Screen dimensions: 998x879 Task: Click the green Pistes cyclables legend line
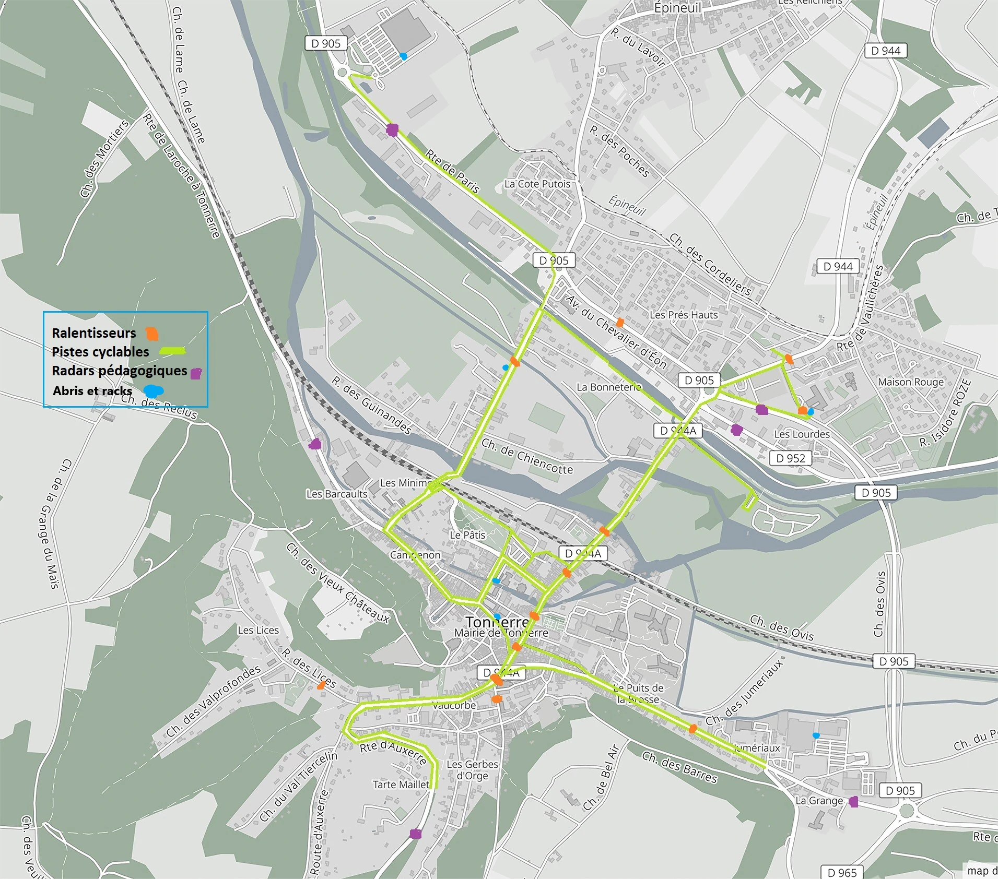[172, 351]
